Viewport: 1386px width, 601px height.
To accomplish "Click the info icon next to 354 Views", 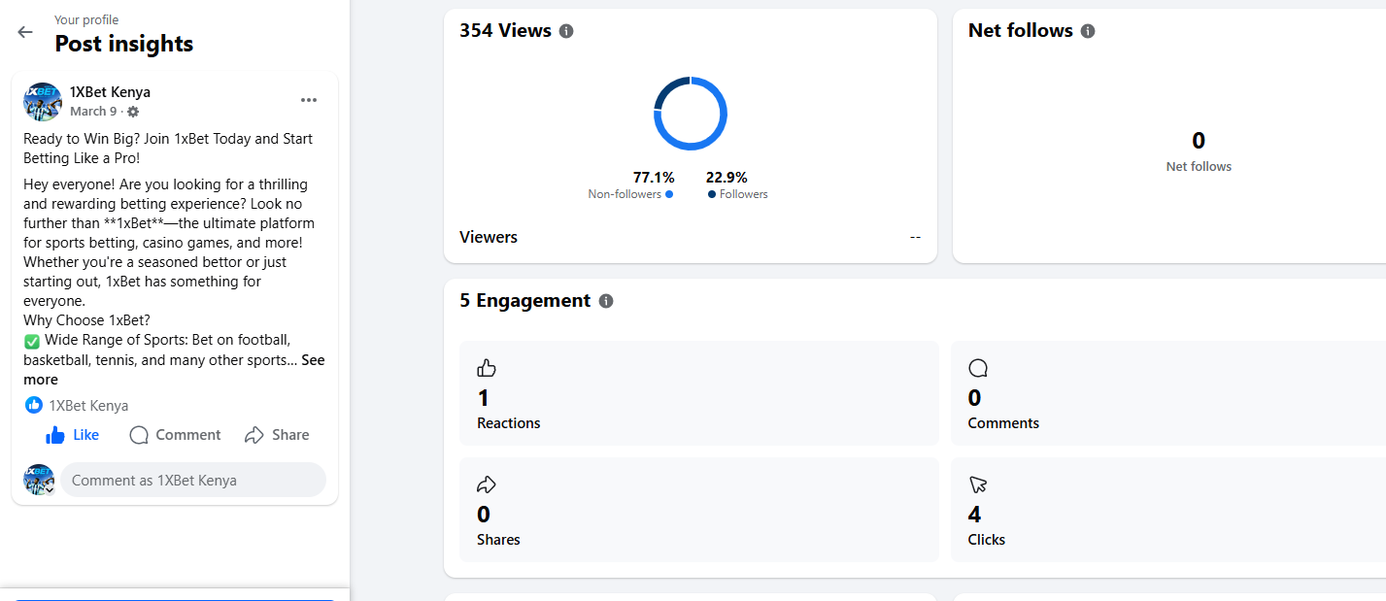I will pyautogui.click(x=566, y=31).
